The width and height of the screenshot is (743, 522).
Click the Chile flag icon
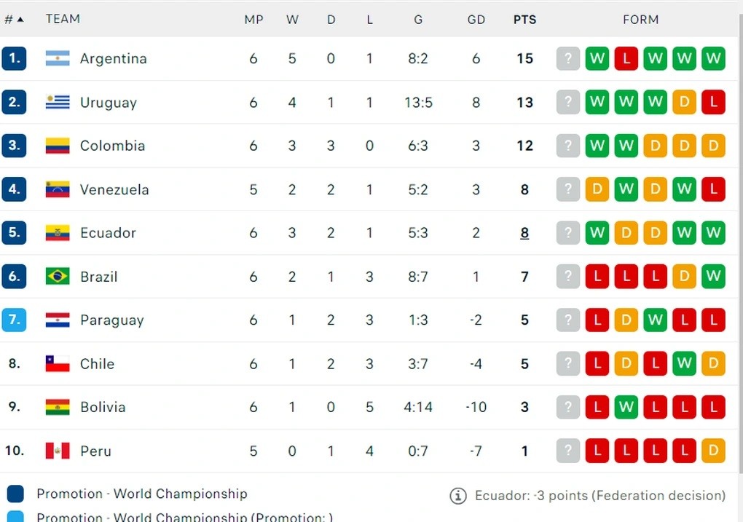(58, 363)
